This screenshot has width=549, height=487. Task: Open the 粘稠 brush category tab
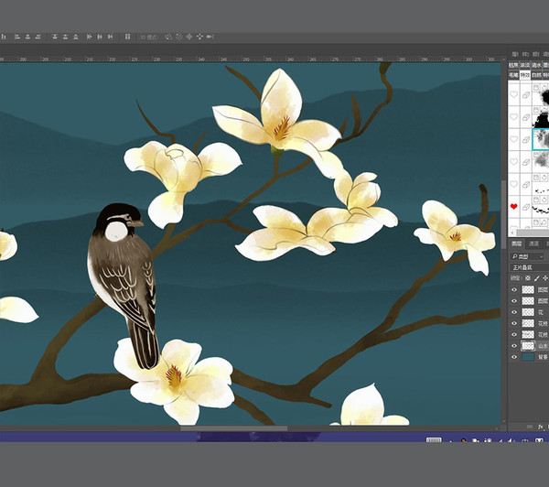[513, 65]
